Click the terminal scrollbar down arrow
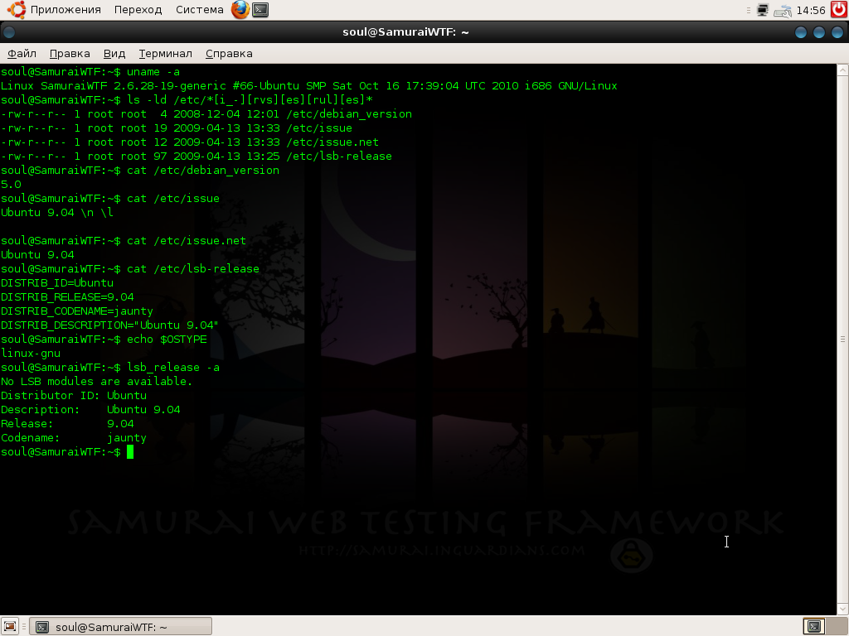 [x=842, y=609]
